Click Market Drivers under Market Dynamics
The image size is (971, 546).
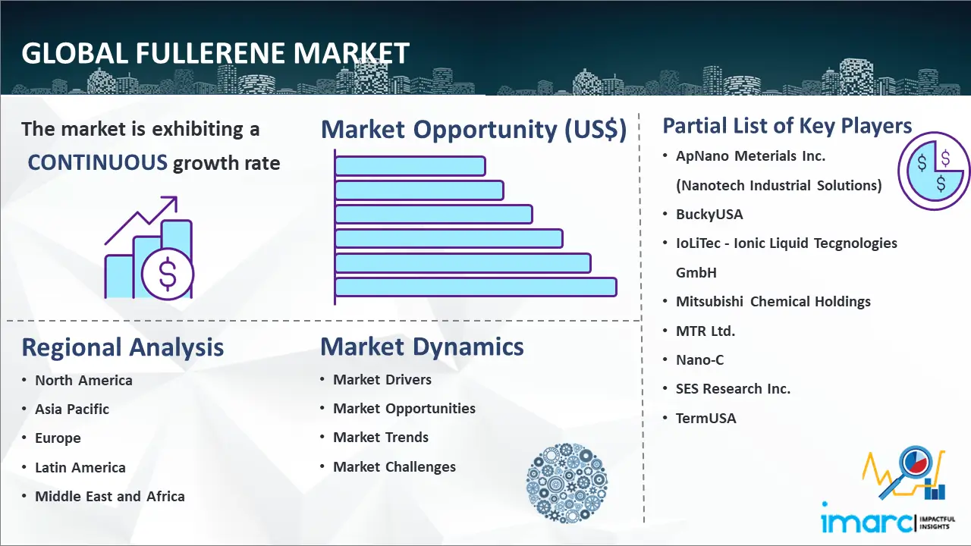(x=382, y=380)
